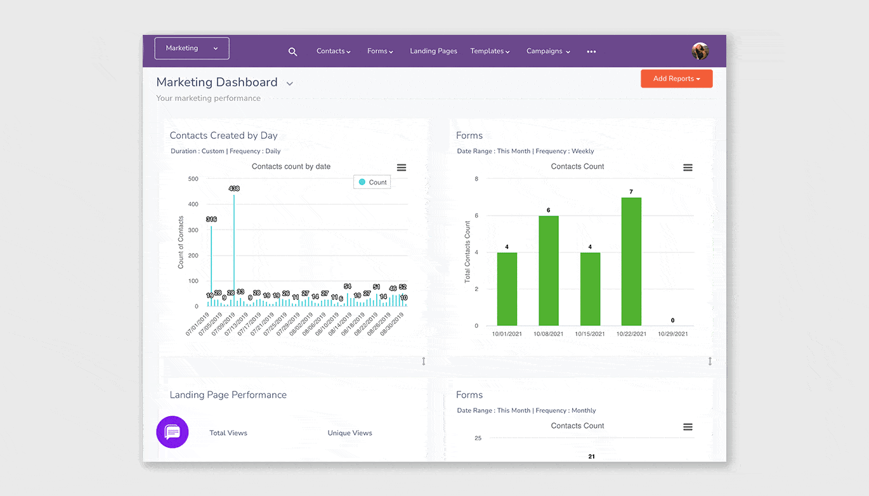This screenshot has width=869, height=496.
Task: Expand the Contacts menu
Action: (334, 51)
